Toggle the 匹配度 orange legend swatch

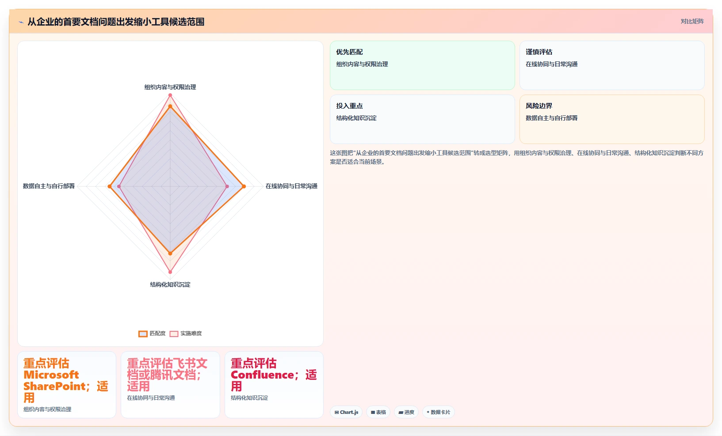click(x=143, y=334)
